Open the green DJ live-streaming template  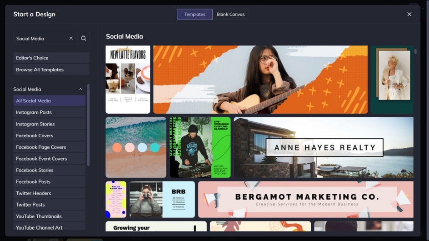pos(200,147)
